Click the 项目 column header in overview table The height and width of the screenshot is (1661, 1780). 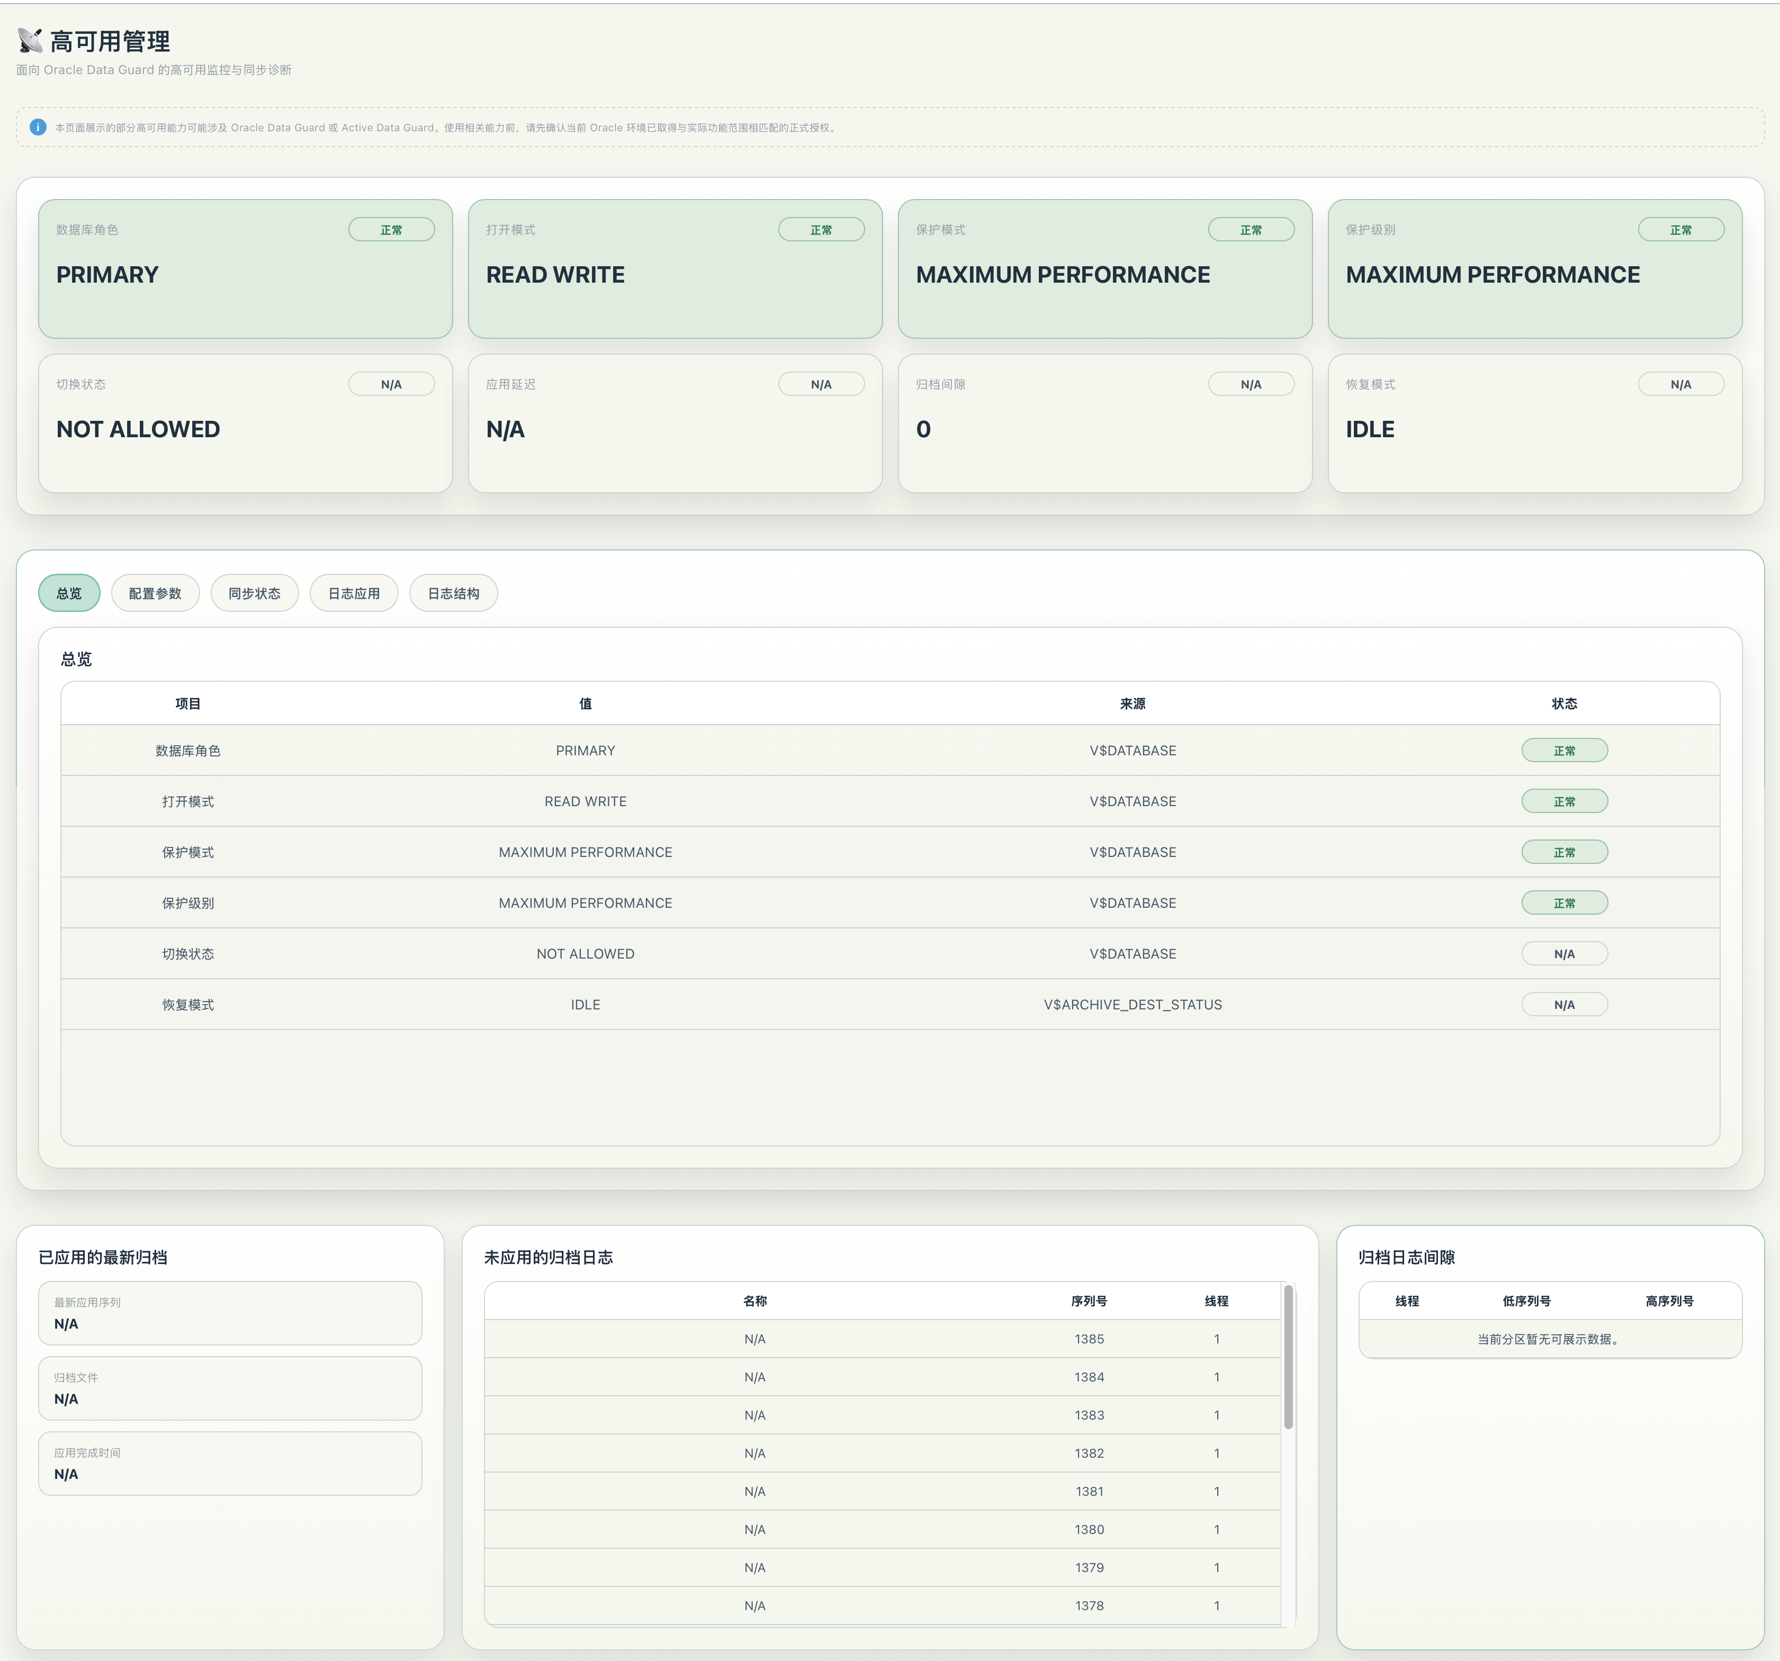click(x=188, y=703)
